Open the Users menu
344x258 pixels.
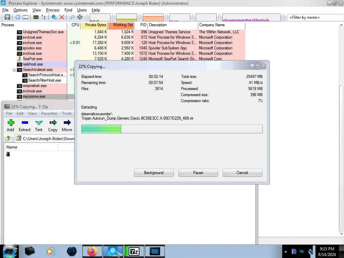point(82,10)
